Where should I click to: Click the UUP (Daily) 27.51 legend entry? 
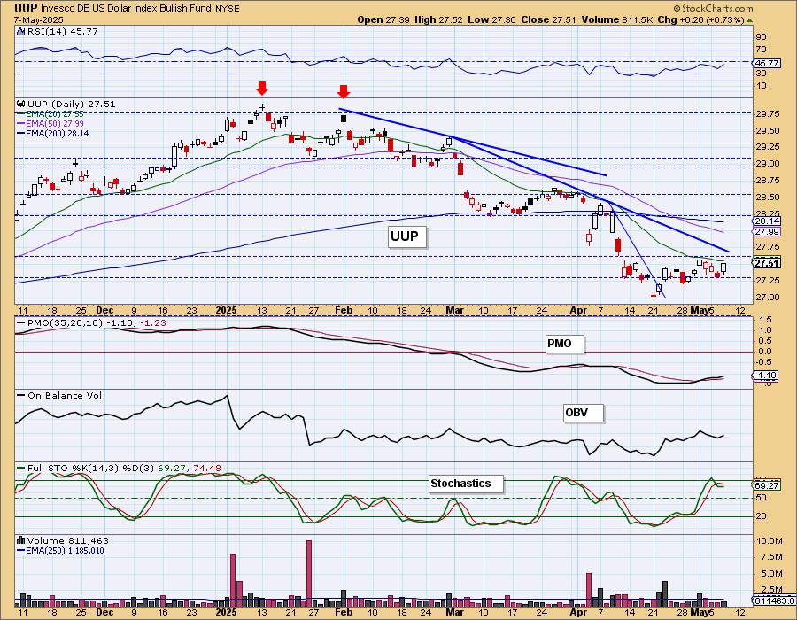tap(71, 104)
